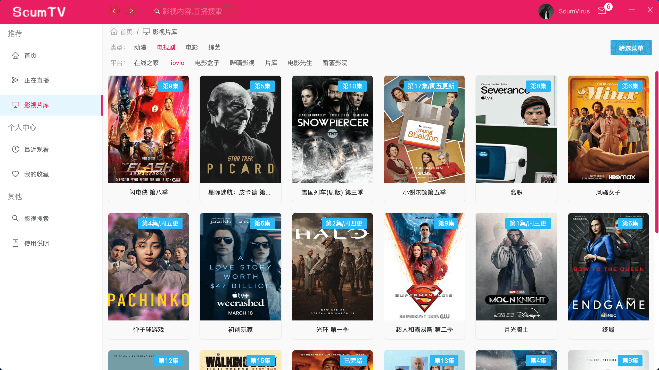The height and width of the screenshot is (370, 659).
Task: Click the vertical scrollbar on right
Action: pyautogui.click(x=656, y=152)
